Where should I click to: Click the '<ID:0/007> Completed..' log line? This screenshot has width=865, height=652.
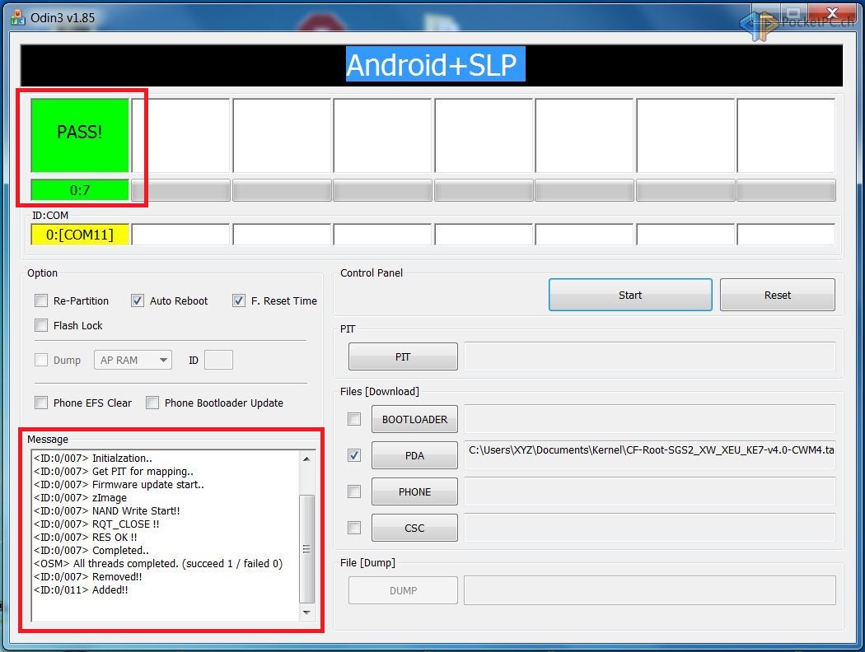tap(91, 551)
